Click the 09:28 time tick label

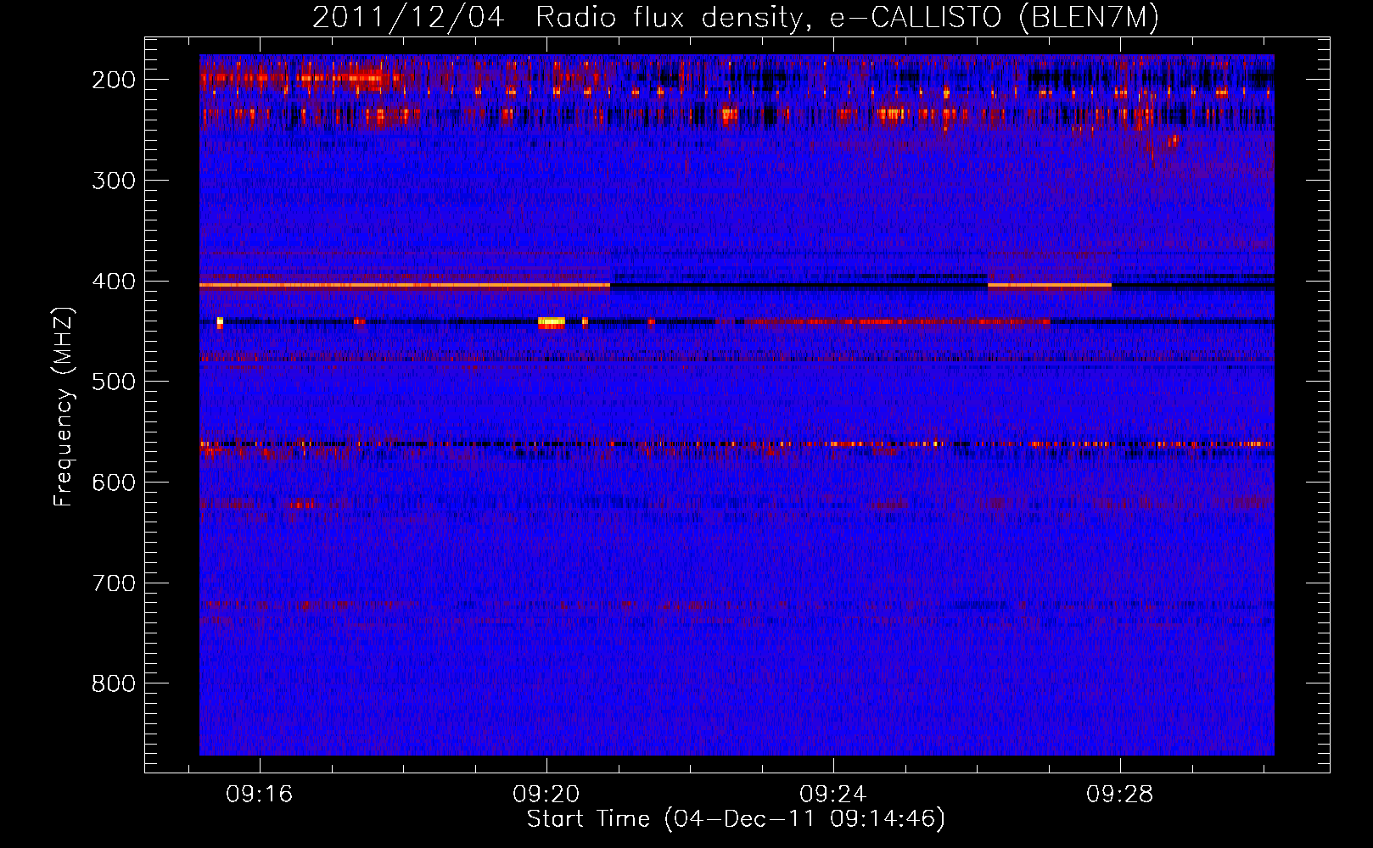(x=1120, y=794)
